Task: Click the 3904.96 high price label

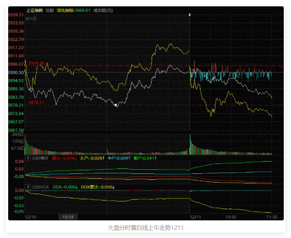Action: [36, 63]
